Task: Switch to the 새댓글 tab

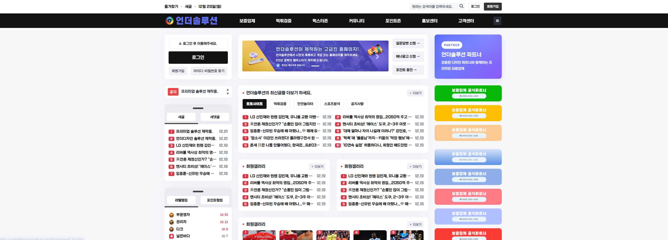Action: point(215,117)
